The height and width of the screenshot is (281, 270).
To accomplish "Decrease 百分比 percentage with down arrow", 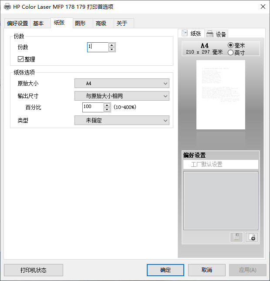I will 107,109.
